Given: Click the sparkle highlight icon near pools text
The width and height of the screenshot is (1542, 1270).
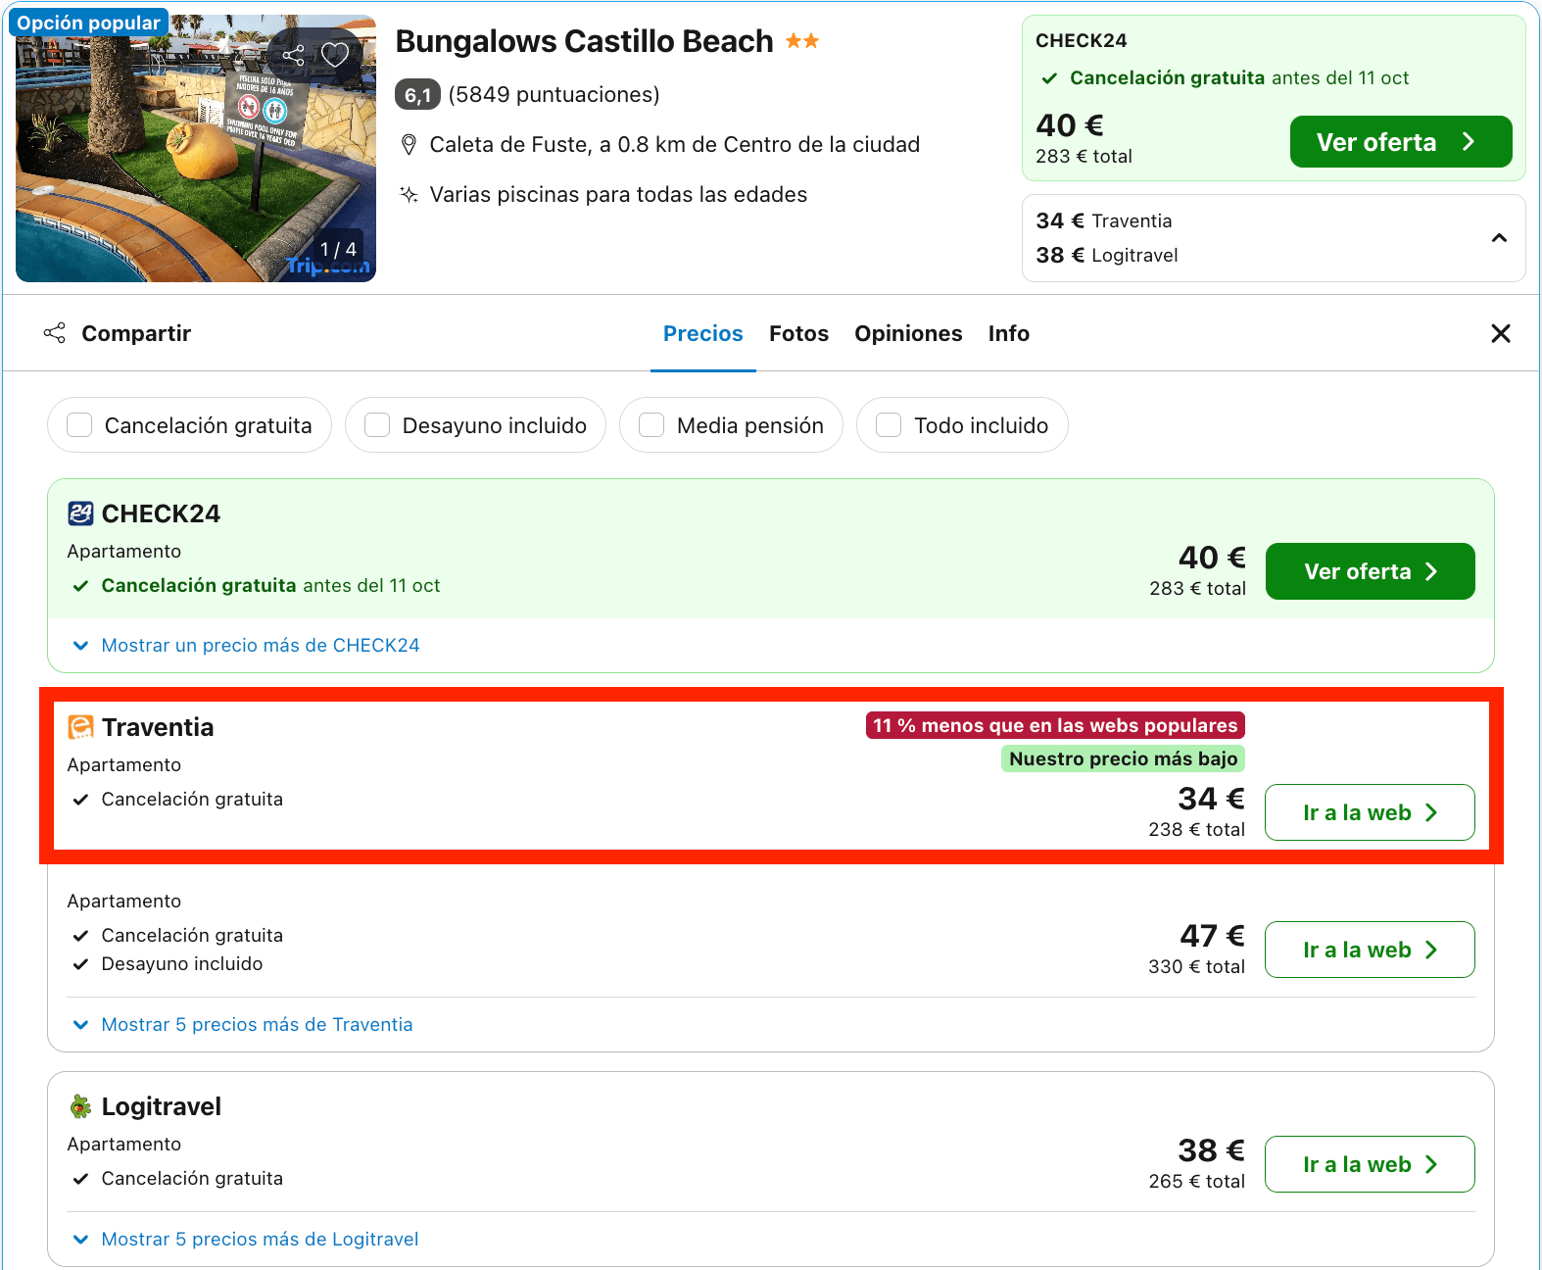Looking at the screenshot, I should point(410,194).
